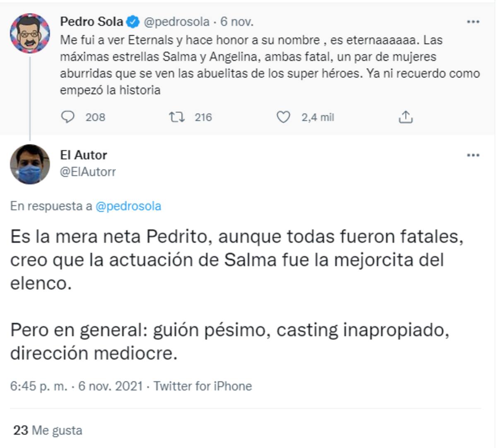The width and height of the screenshot is (497, 448).
Task: Click the share icon on Pedro Sola's tweet
Action: [x=405, y=117]
